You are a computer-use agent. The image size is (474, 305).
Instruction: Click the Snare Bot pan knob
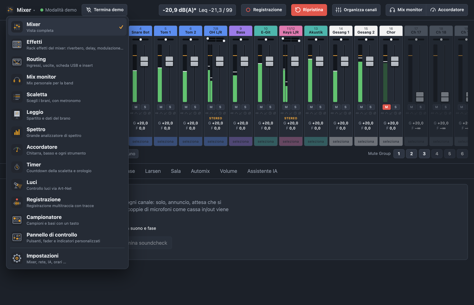coord(141,40)
